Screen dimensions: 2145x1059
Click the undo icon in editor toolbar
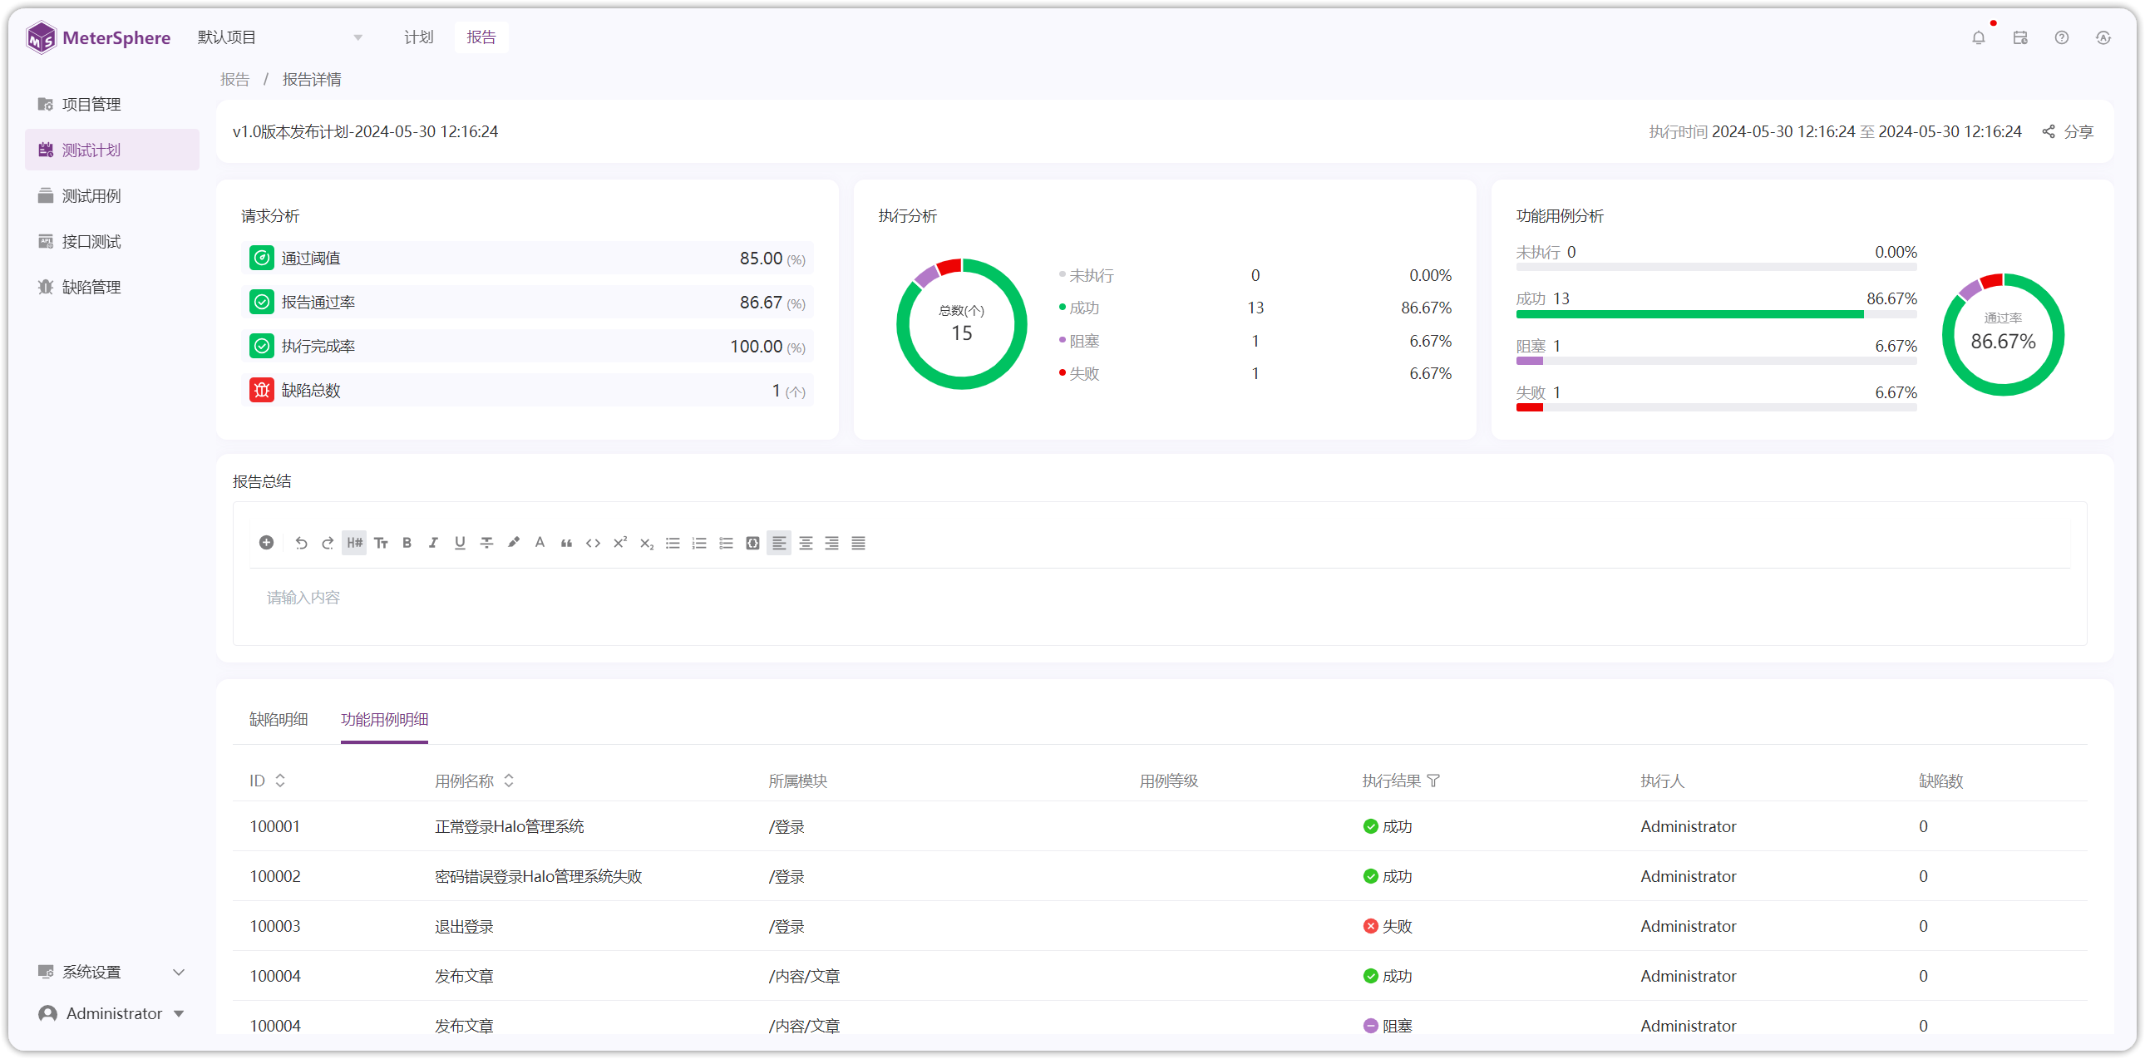tap(302, 543)
